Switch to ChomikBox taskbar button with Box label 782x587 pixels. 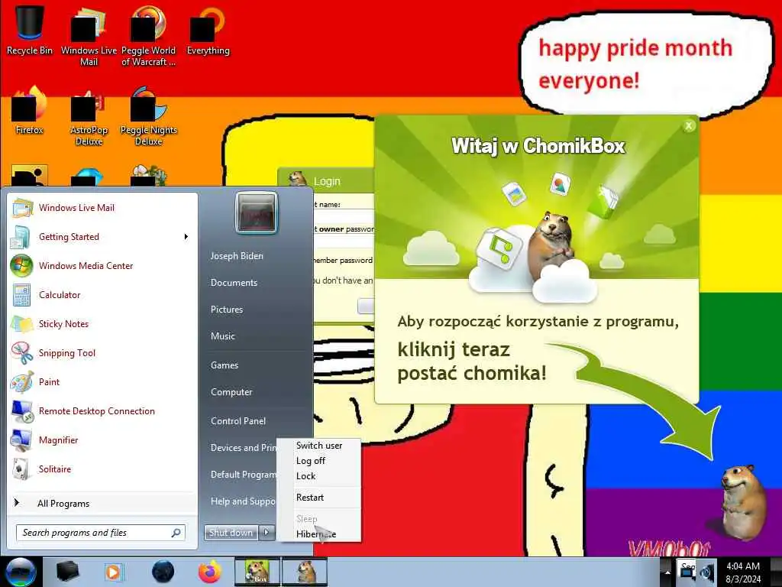257,572
